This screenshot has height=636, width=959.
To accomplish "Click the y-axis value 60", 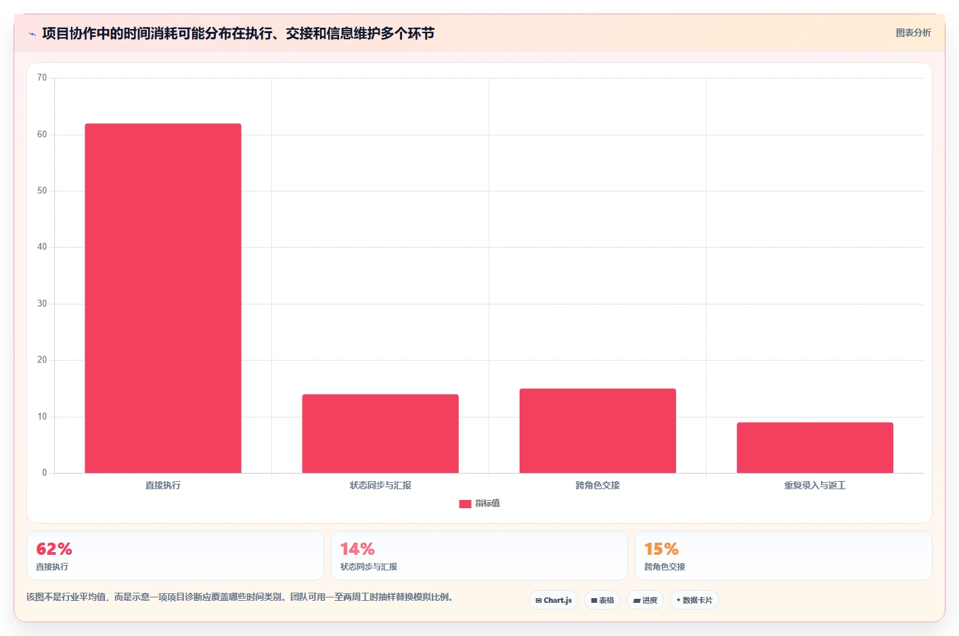I will click(42, 135).
